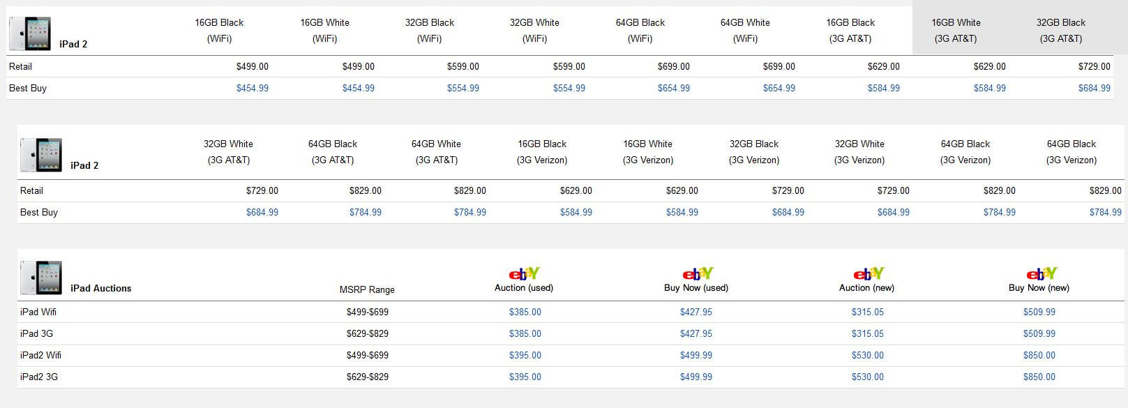Click Best Buy row label in first table
1128x408 pixels.
28,89
